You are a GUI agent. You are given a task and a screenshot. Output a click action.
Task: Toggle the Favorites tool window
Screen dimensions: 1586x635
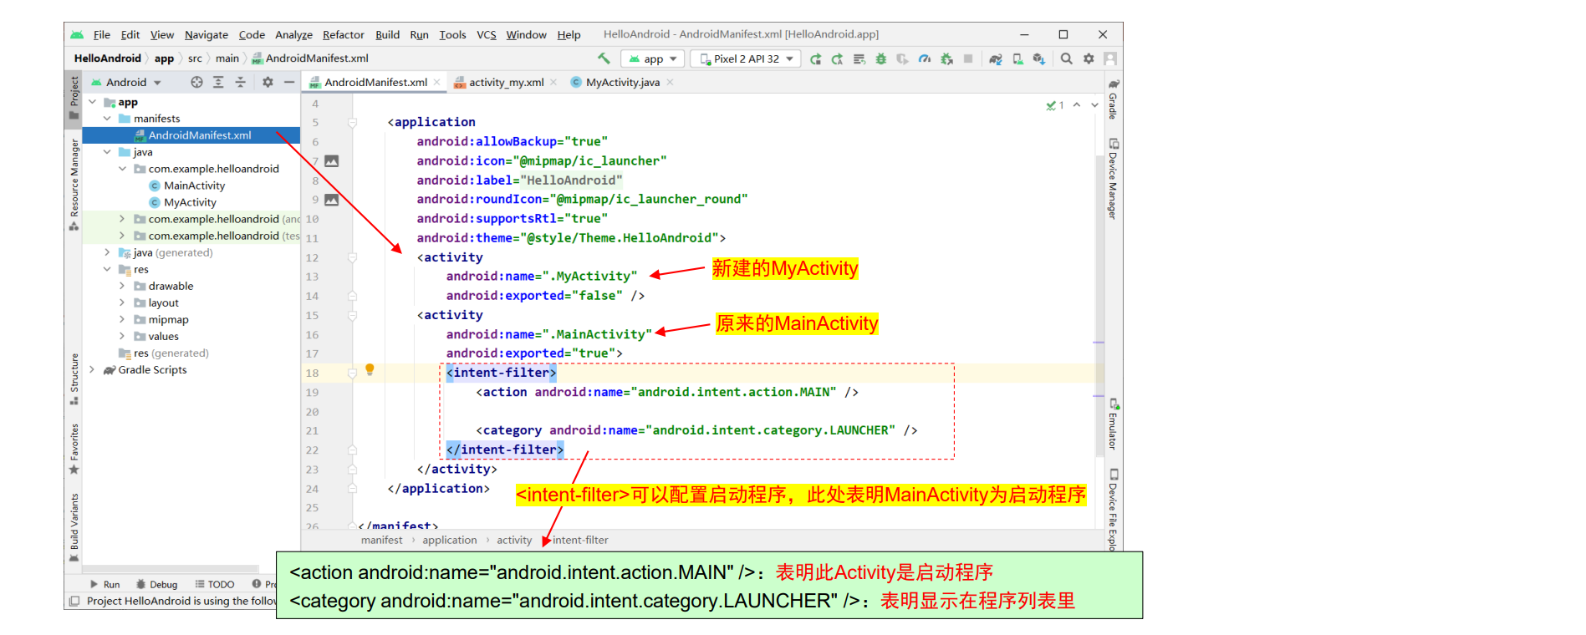pyautogui.click(x=74, y=449)
